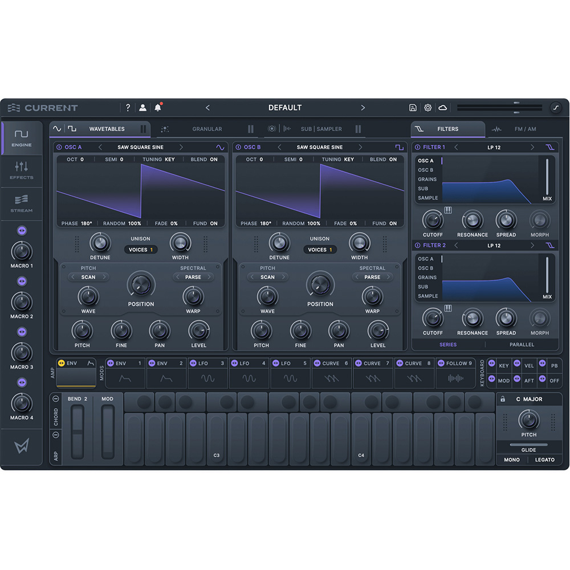Click the MOD wheel strip
Viewport: 570px width, 570px height.
(x=108, y=431)
